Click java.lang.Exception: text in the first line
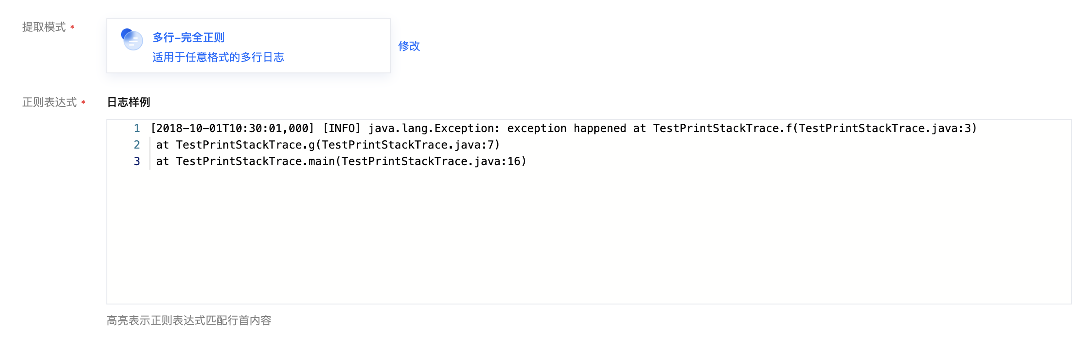This screenshot has height=343, width=1074. click(434, 128)
